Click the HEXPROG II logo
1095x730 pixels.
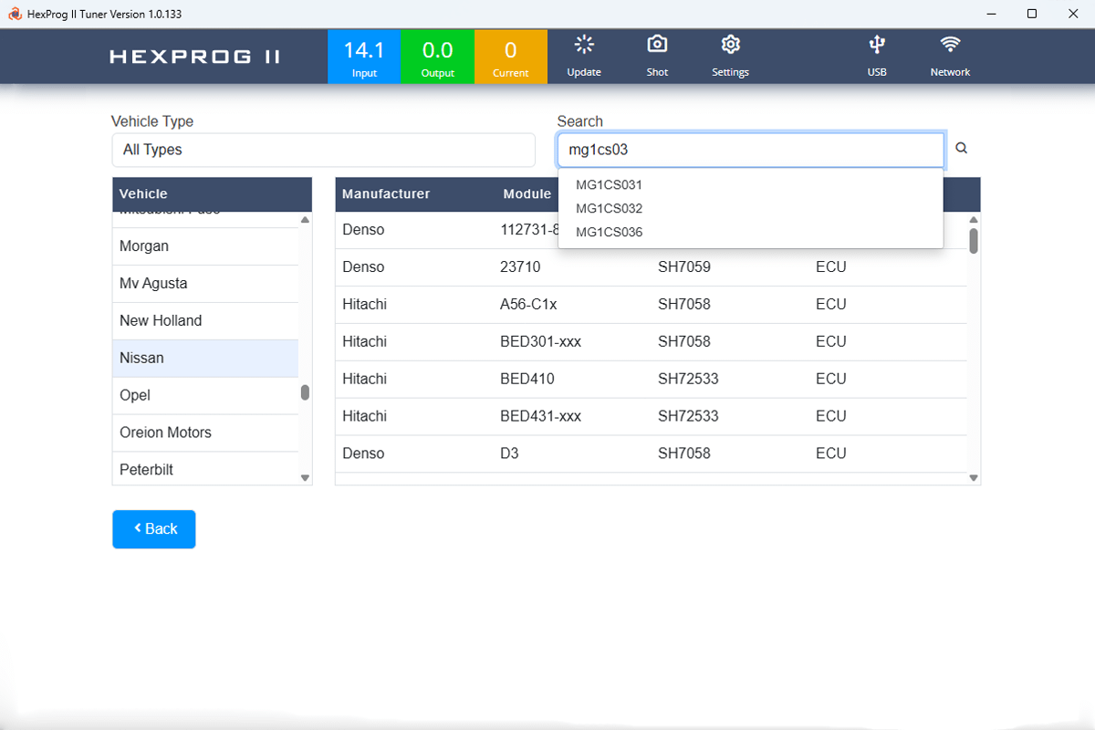[x=194, y=57]
